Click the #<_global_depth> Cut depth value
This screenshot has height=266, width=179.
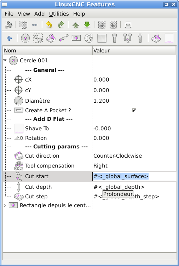pyautogui.click(x=119, y=187)
